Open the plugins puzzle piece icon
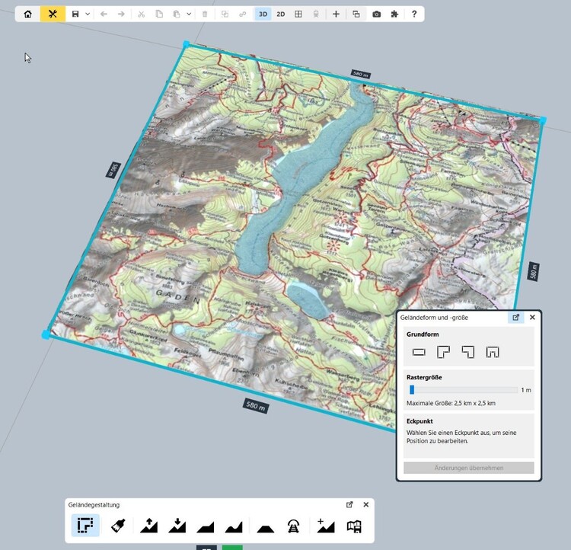The width and height of the screenshot is (571, 550). coord(394,14)
